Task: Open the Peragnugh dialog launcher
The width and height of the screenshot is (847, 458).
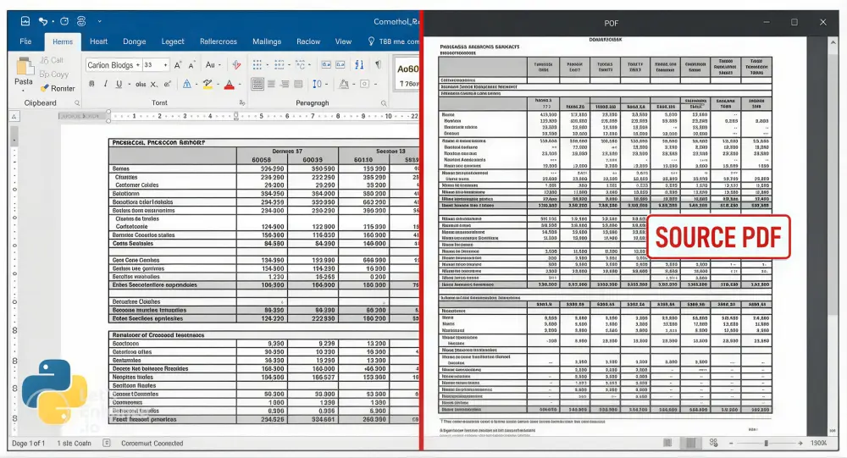Action: (384, 102)
